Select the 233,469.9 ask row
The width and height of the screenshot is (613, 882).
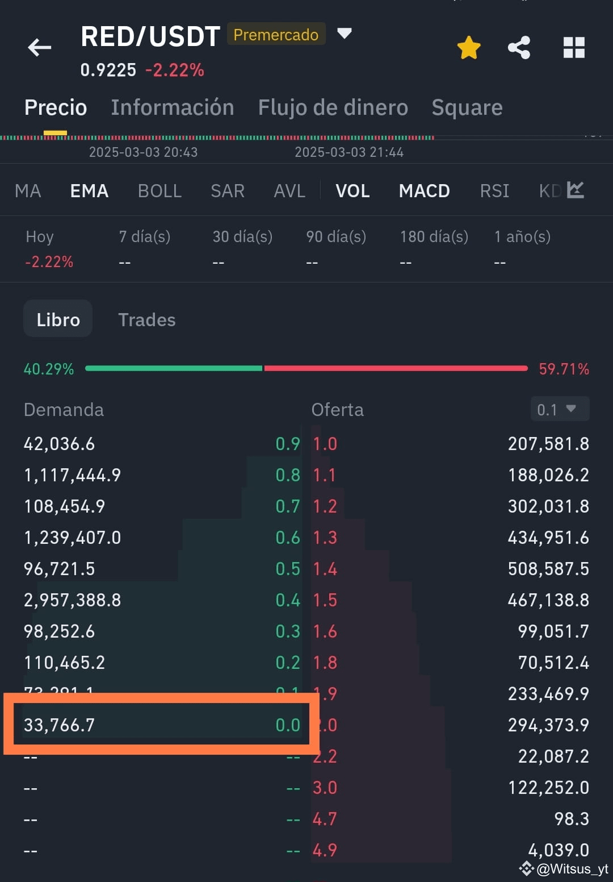pyautogui.click(x=451, y=693)
